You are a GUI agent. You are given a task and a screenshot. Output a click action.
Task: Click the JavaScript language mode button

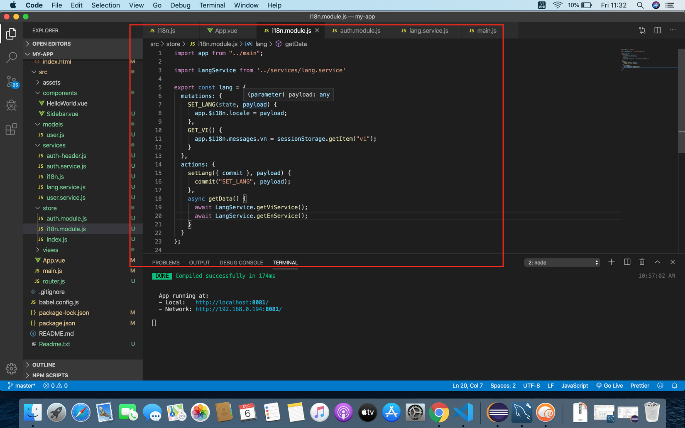[574, 386]
